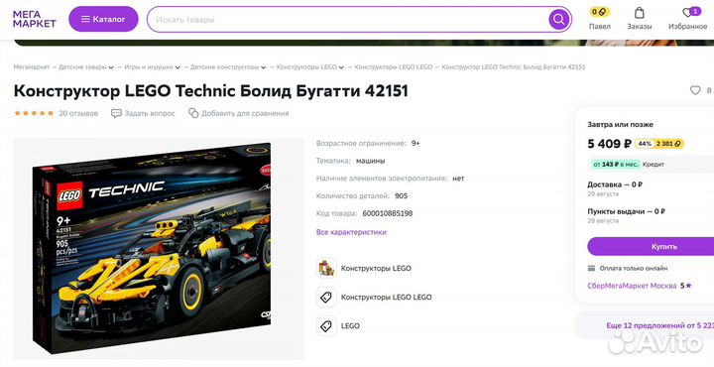714x367 pixels.
Task: Expand the Конструкторы LEGO breadcrumb dropdown
Action: tap(340, 67)
